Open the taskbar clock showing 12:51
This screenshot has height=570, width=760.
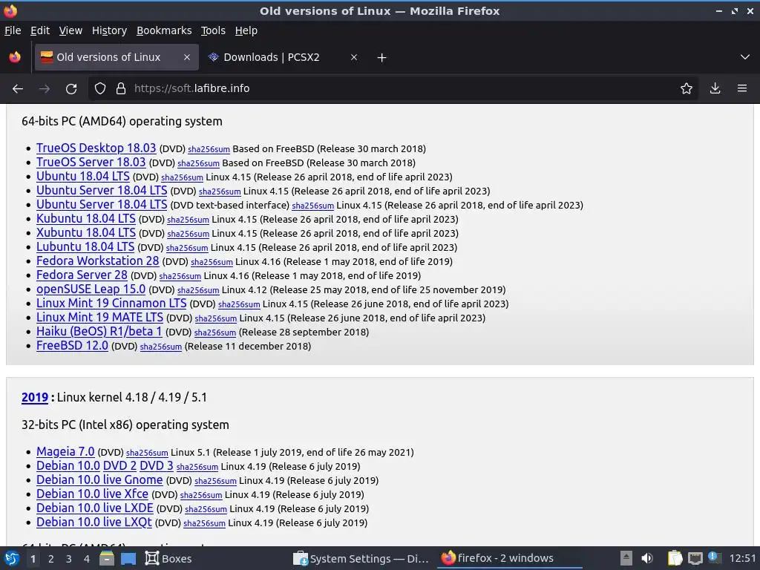coord(742,558)
